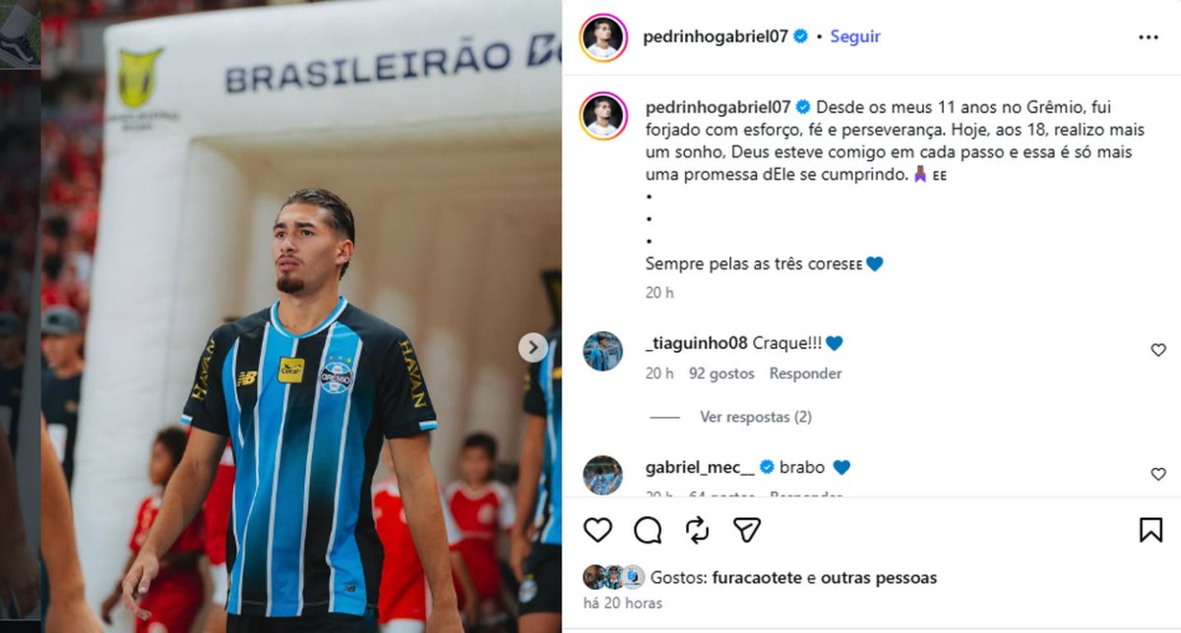Viewport: 1181px width, 633px height.
Task: Open pedrinhogabriel07 header profile picture
Action: 602,37
